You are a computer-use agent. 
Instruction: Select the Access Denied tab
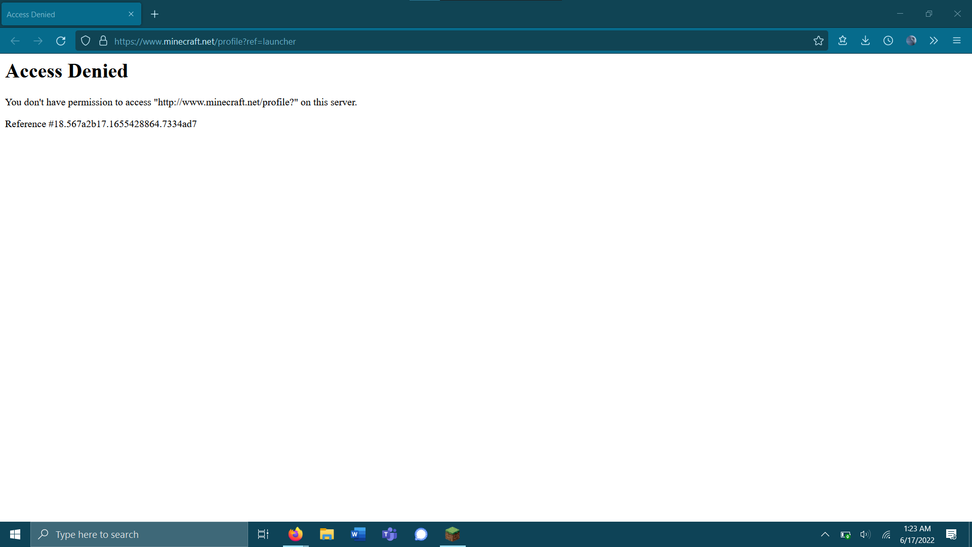point(61,14)
